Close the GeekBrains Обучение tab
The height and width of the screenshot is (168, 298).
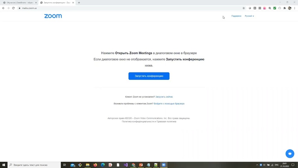36,3
